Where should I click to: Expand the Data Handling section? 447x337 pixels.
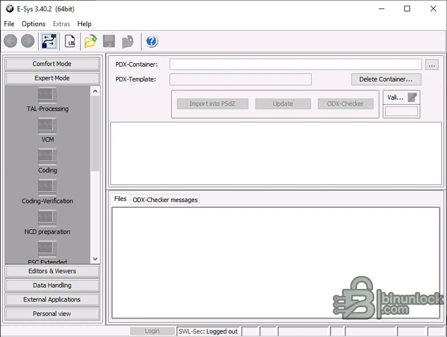pyautogui.click(x=52, y=285)
